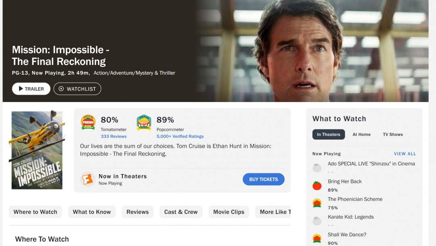Switch to the At Home tab
The width and height of the screenshot is (436, 246).
361,134
